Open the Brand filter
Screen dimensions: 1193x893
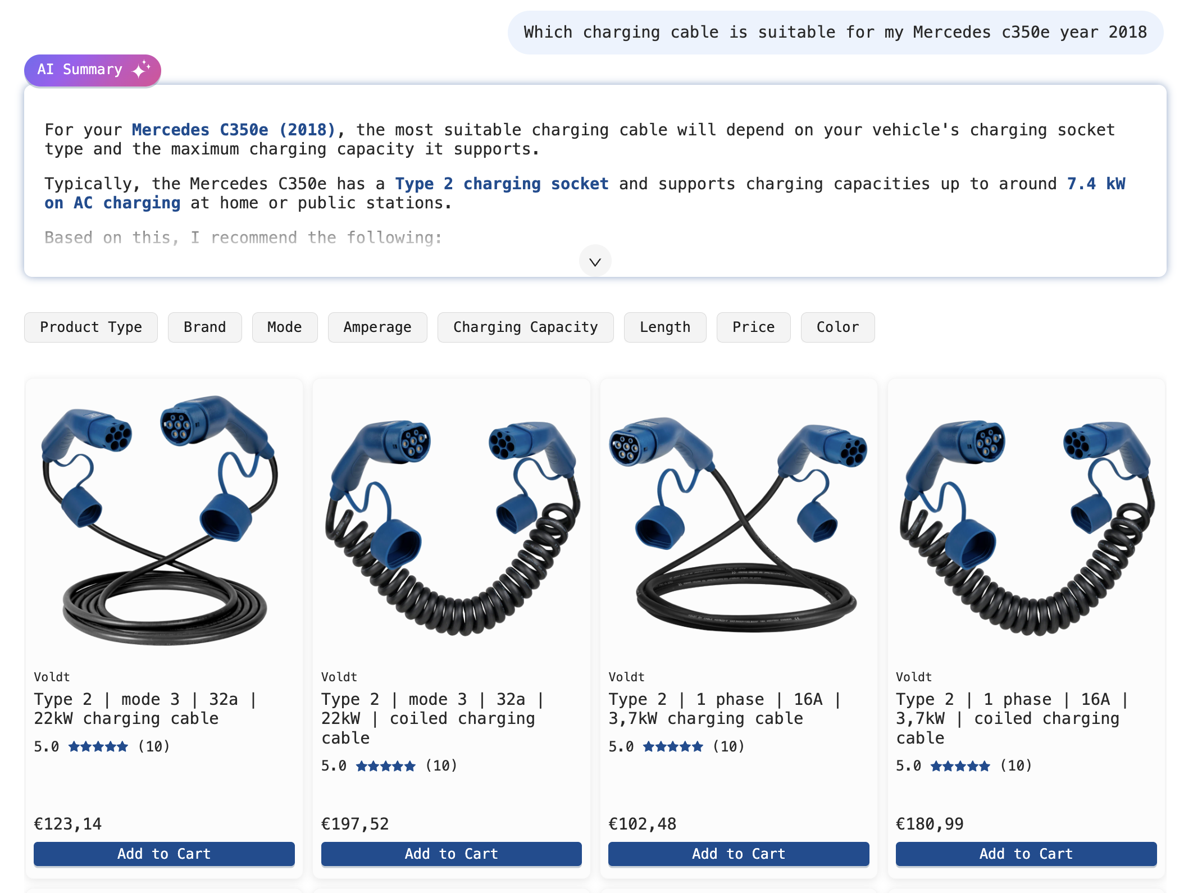[204, 327]
